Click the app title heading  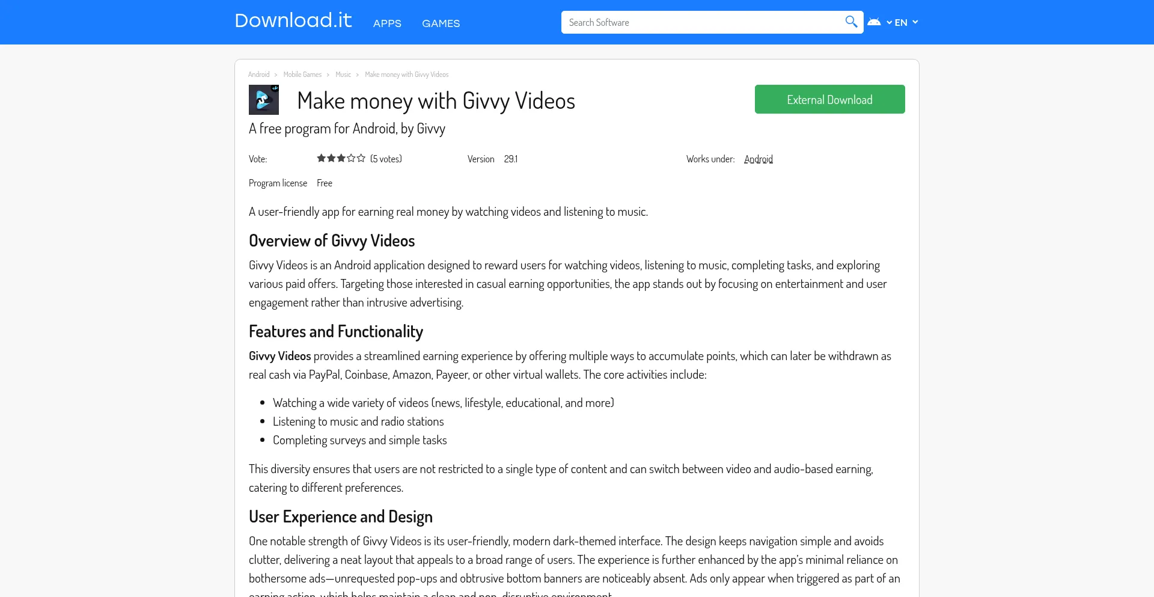(436, 100)
